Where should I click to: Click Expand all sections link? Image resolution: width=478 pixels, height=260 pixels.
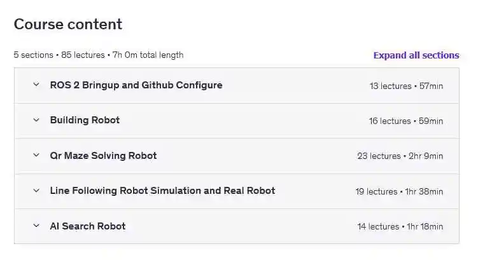click(416, 55)
